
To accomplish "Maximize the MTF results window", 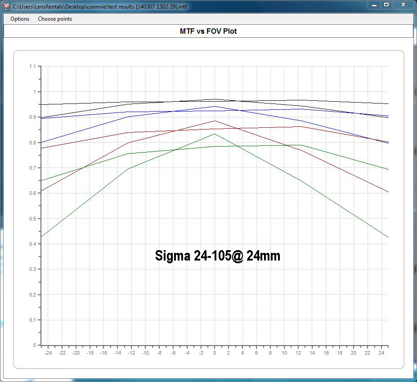I will [386, 4].
